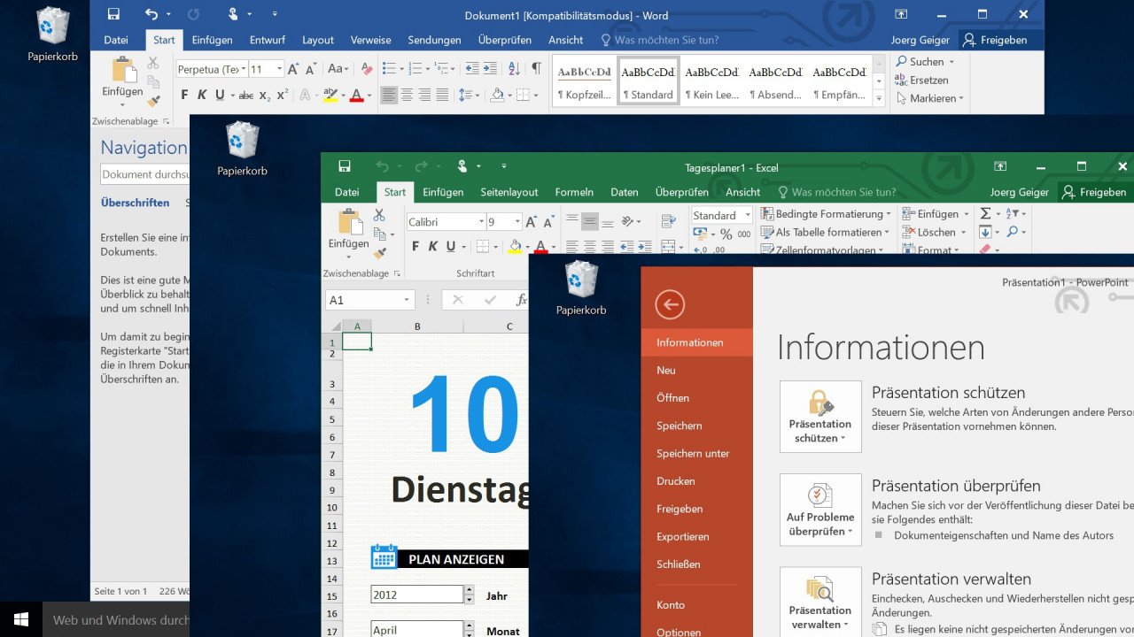This screenshot has height=637, width=1134.
Task: Select the strikethrough icon in Word
Action: (x=245, y=94)
